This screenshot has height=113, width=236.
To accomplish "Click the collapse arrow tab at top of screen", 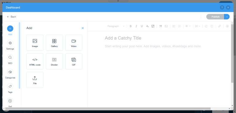I will 118,1.
